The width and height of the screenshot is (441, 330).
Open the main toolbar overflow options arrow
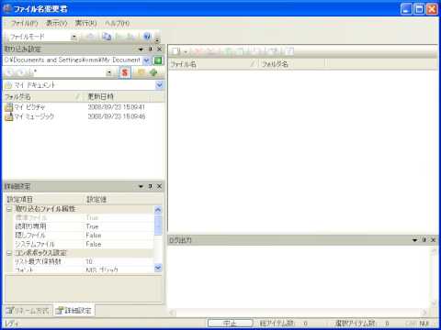pyautogui.click(x=157, y=39)
